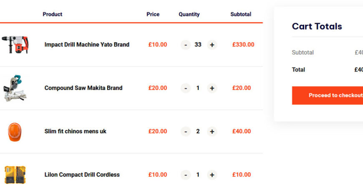Viewport: 363px width, 191px height.
Task: Decrease Impact Drill Machine quantity with minus
Action: coord(186,45)
